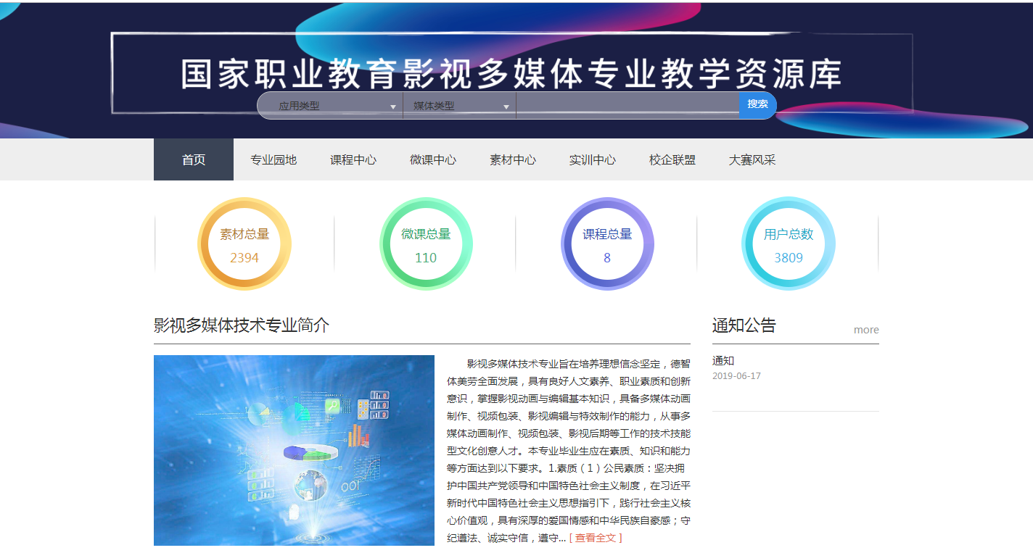Navigate to 素材中心
The height and width of the screenshot is (553, 1033).
tap(513, 159)
